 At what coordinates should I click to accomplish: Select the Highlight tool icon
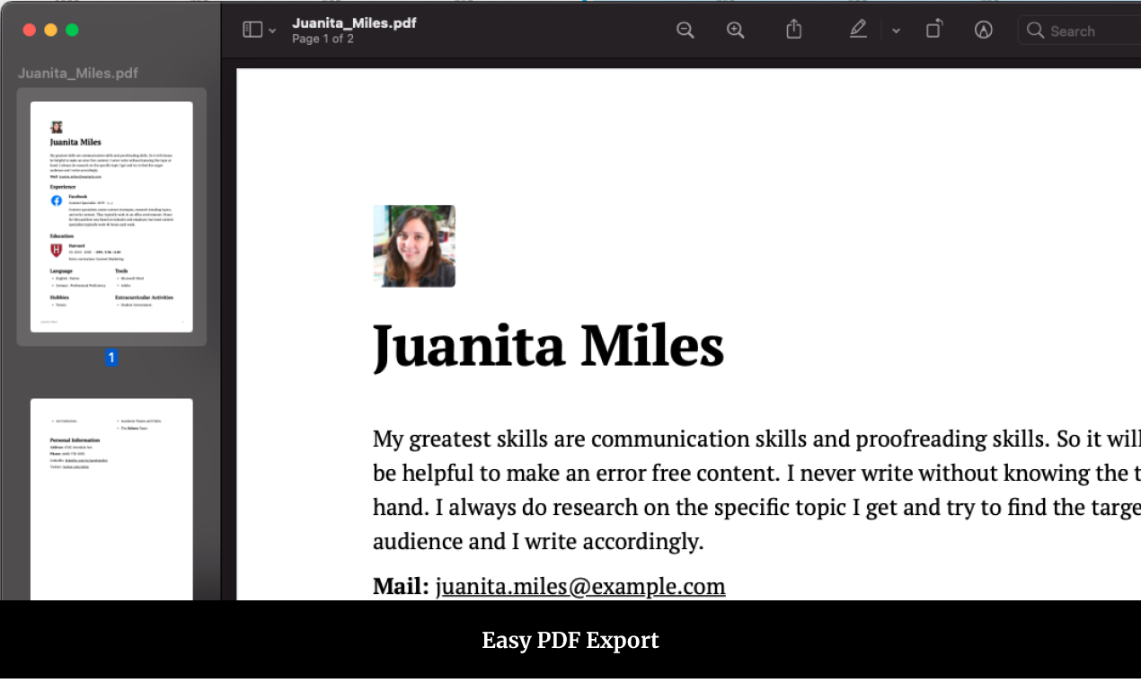point(983,29)
